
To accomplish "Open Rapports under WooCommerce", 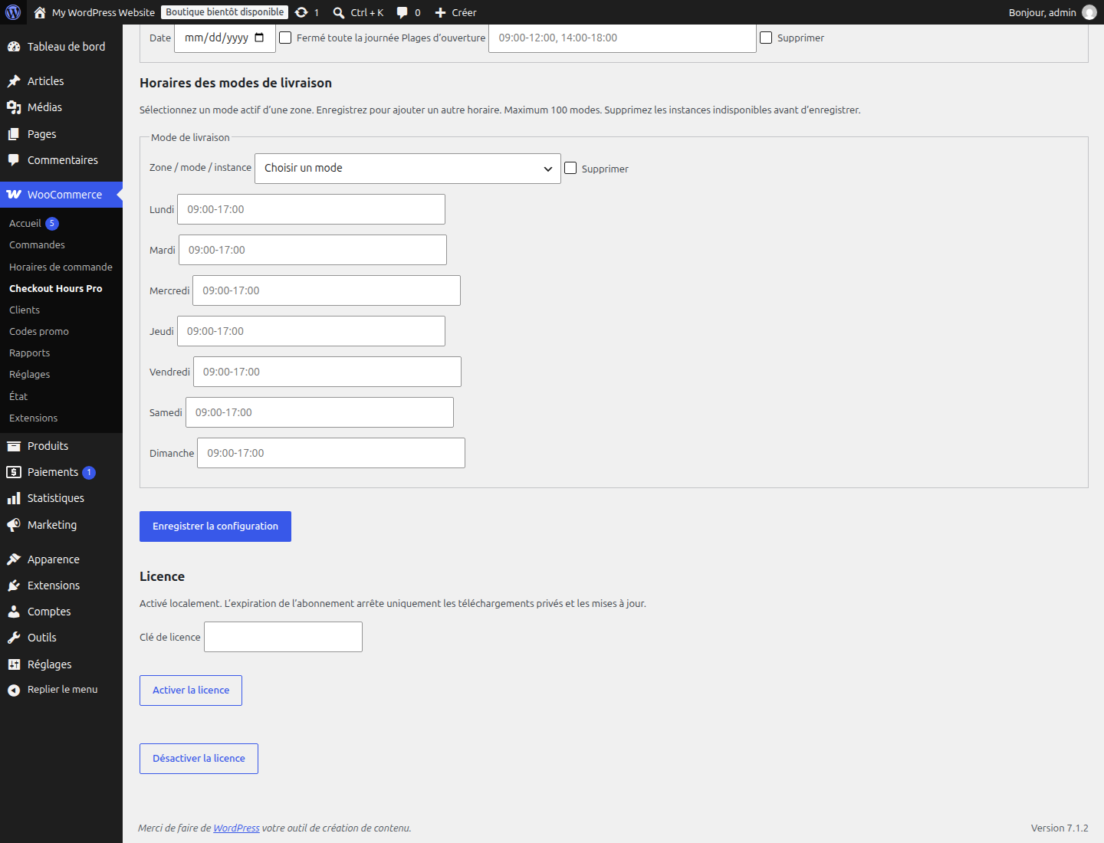I will pos(29,353).
